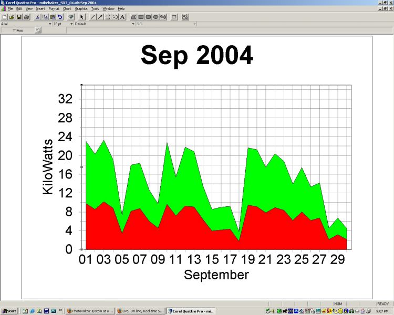Undo last action with the blue arrow icon
The image size is (394, 315).
pyautogui.click(x=60, y=17)
